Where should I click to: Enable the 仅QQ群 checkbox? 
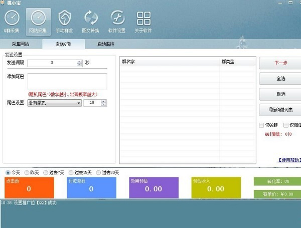[x=261, y=125]
